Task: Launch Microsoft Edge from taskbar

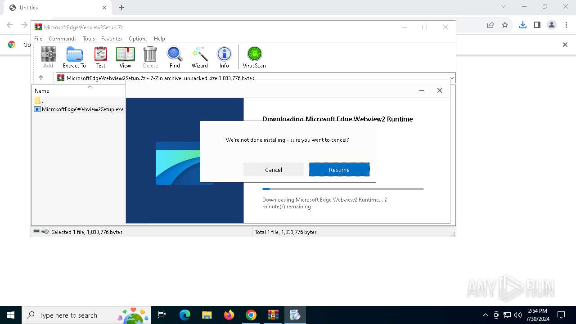Action: click(x=185, y=315)
